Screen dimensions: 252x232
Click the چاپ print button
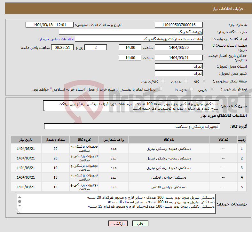click(140, 223)
